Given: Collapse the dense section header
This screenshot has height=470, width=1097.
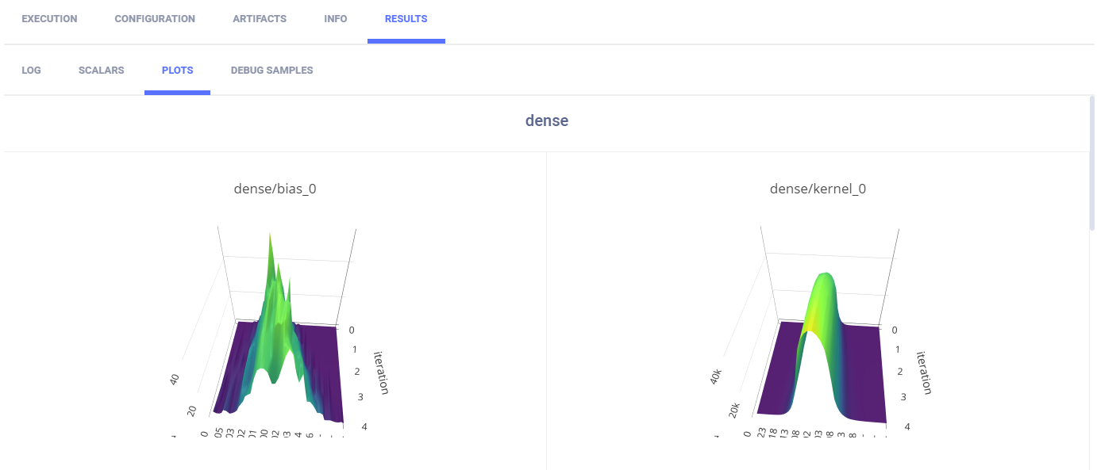Looking at the screenshot, I should click(547, 121).
